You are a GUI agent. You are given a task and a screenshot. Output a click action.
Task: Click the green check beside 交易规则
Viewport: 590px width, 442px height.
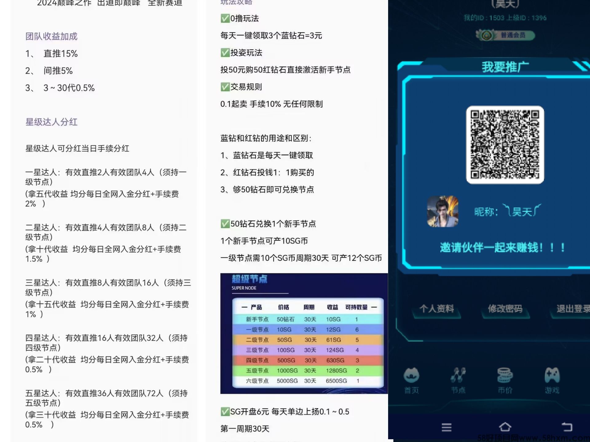click(225, 87)
